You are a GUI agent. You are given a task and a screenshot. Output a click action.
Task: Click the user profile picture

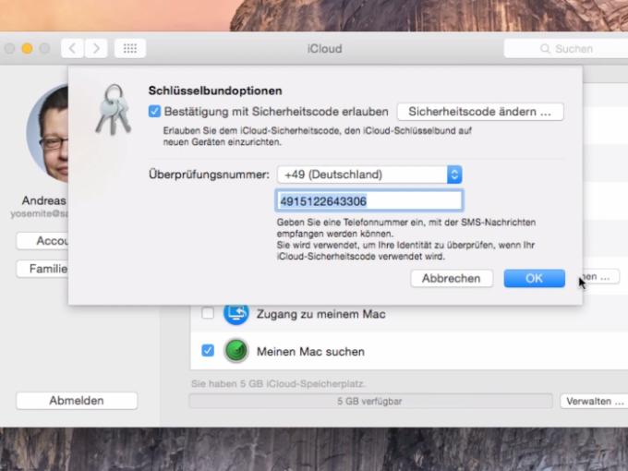click(x=47, y=133)
